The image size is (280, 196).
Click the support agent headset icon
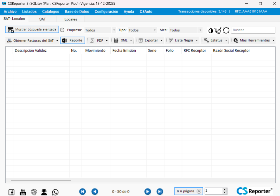(44, 192)
